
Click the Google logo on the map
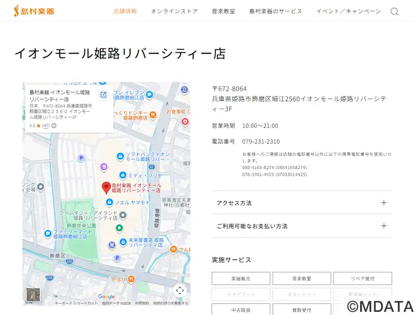107,296
